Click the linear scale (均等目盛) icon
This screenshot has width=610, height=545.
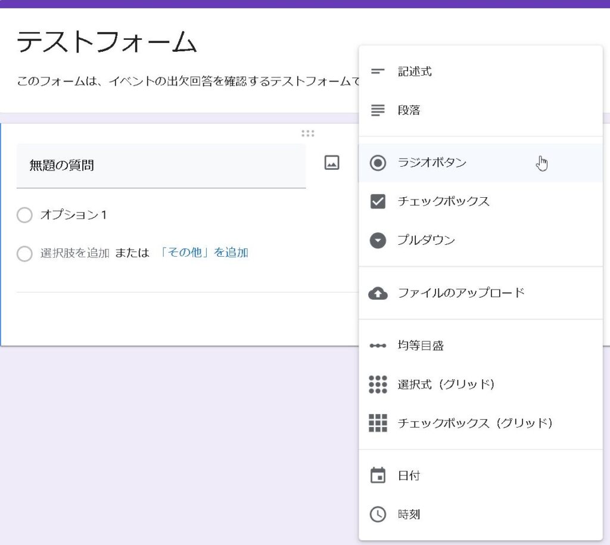pyautogui.click(x=378, y=345)
